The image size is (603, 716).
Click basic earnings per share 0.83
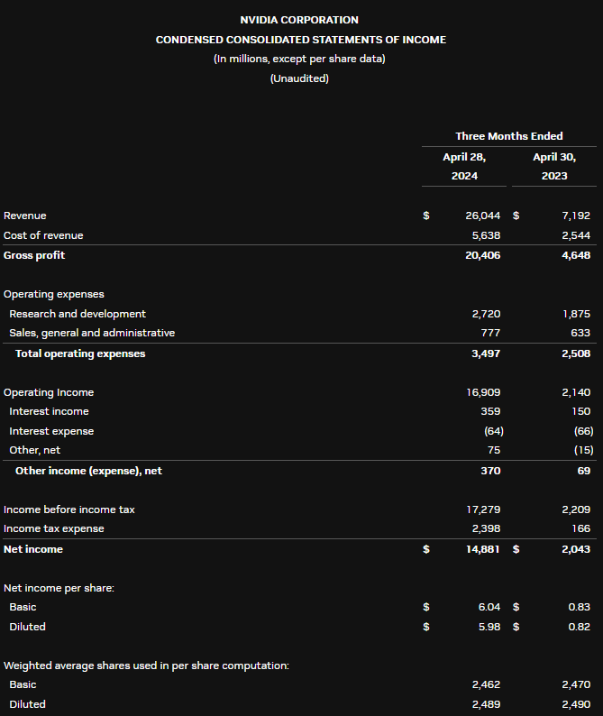(x=580, y=607)
